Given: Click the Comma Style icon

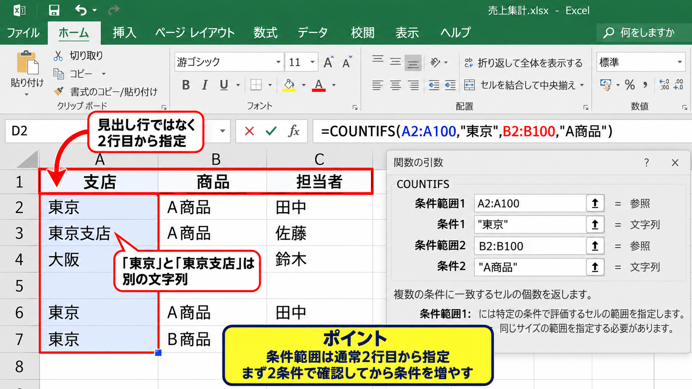Looking at the screenshot, I should [645, 85].
